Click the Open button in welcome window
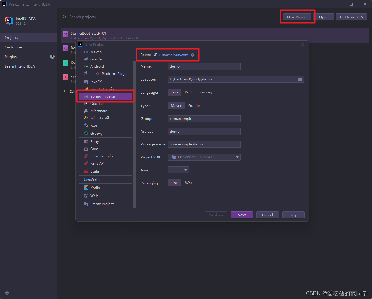This screenshot has height=299, width=372. (324, 17)
